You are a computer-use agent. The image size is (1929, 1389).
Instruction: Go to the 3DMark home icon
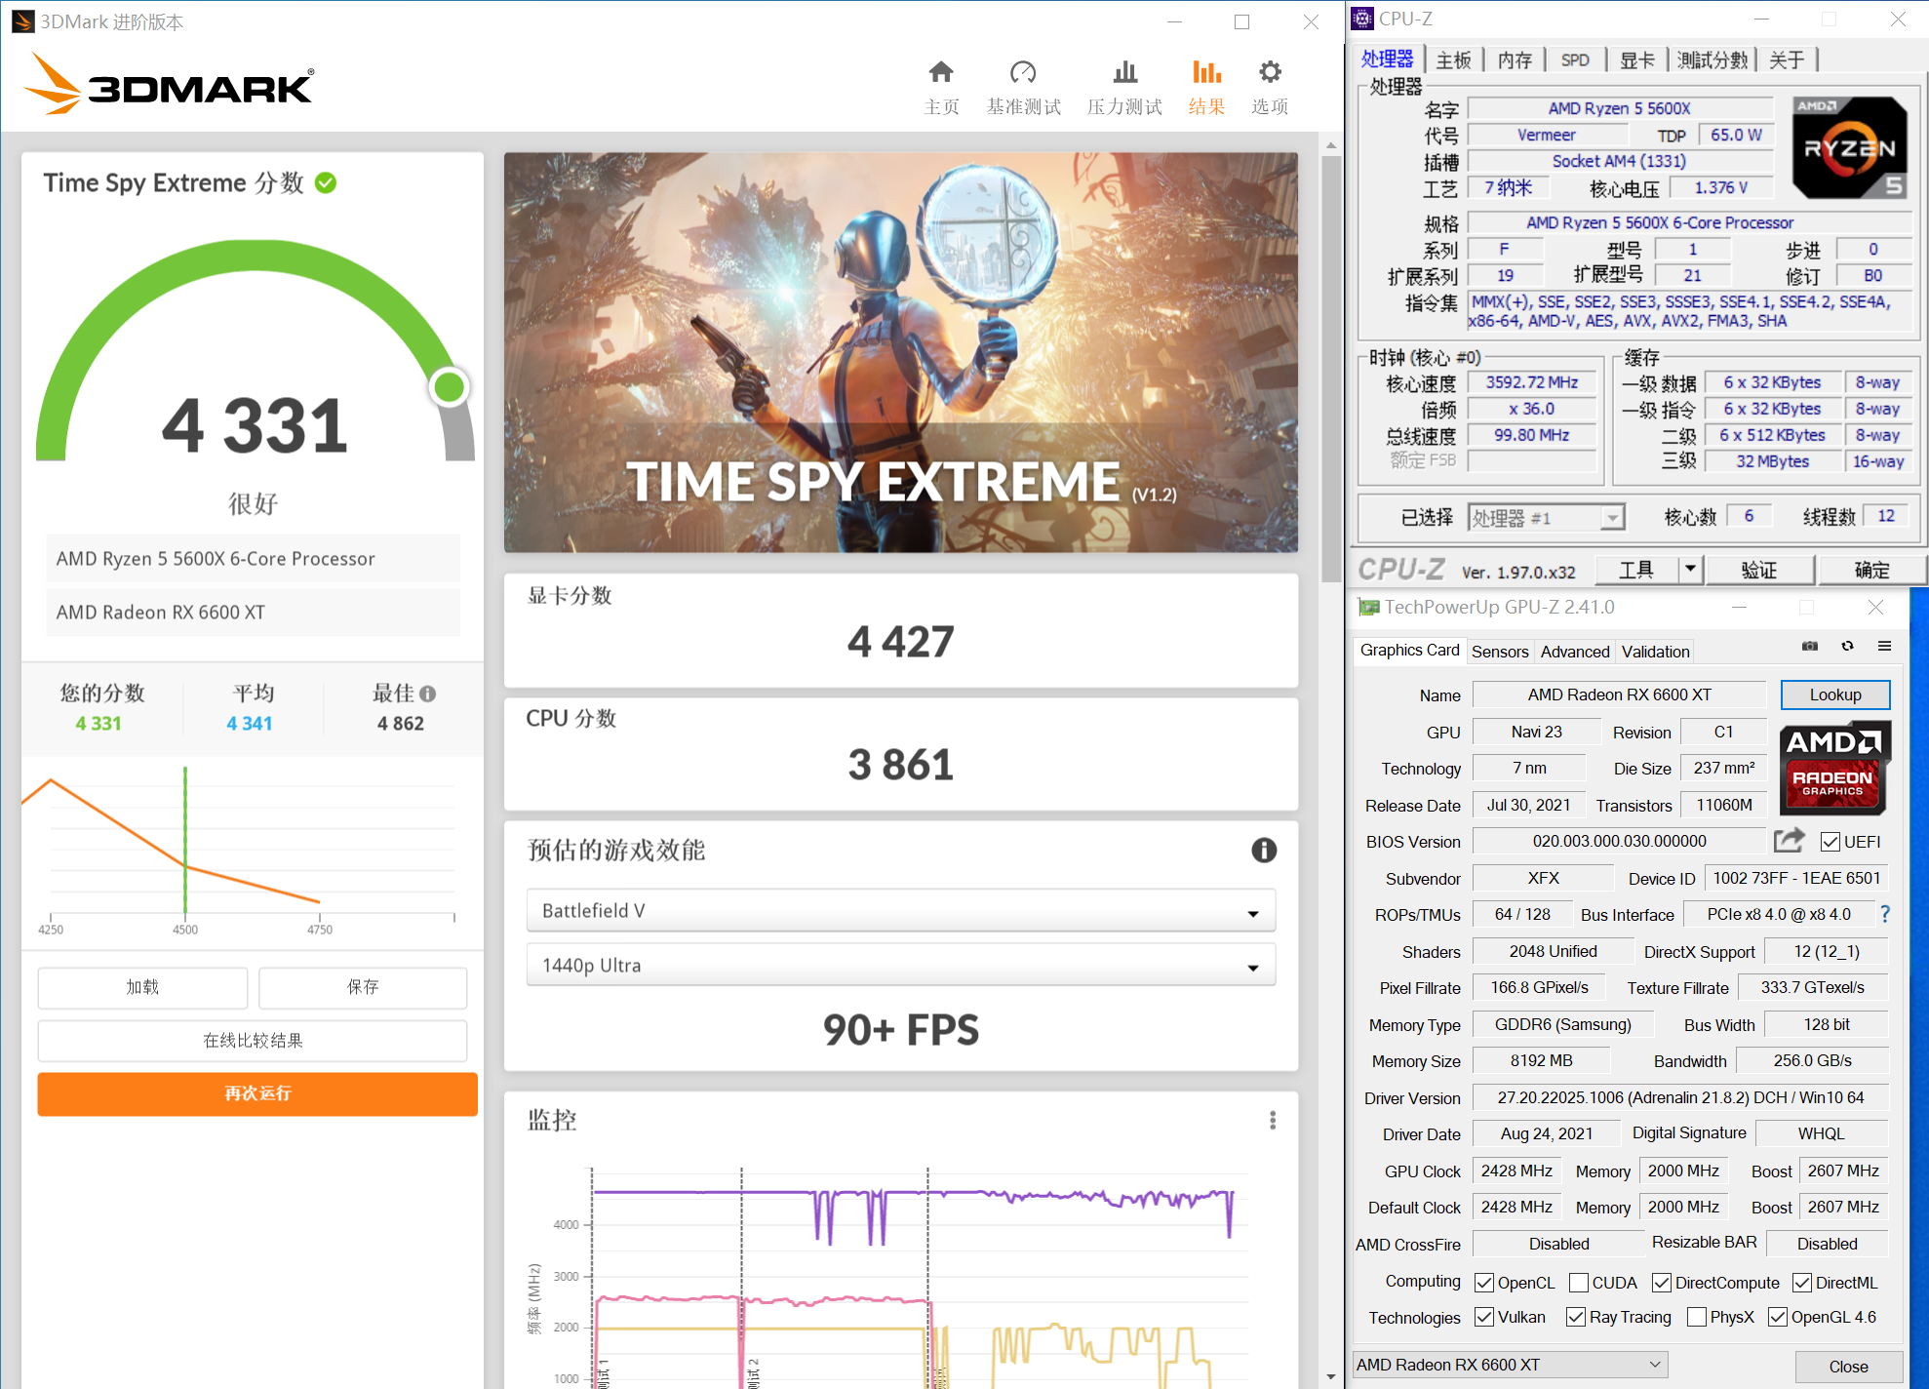coord(941,72)
